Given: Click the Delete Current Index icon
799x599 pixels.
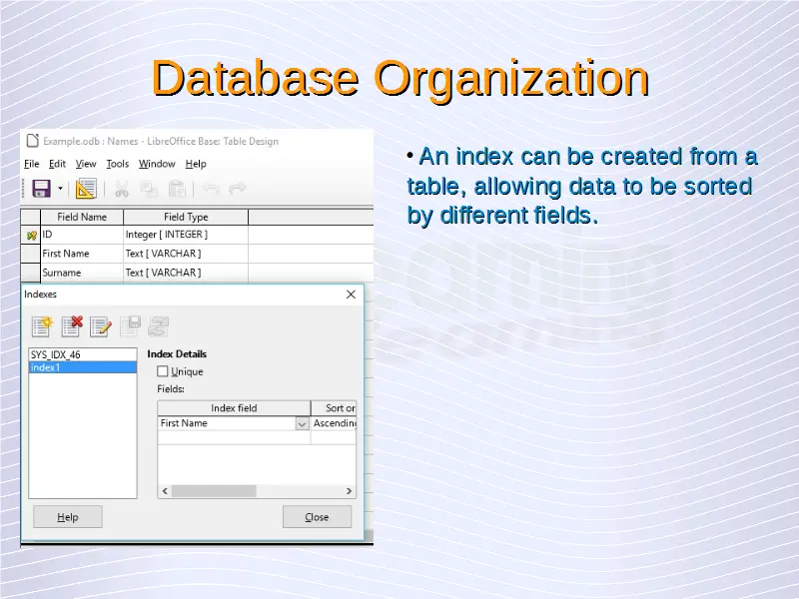Looking at the screenshot, I should [x=71, y=325].
